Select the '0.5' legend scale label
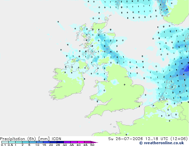The image size is (189, 146). coord(10,145)
